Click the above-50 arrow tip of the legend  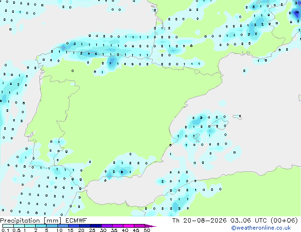[150, 226]
